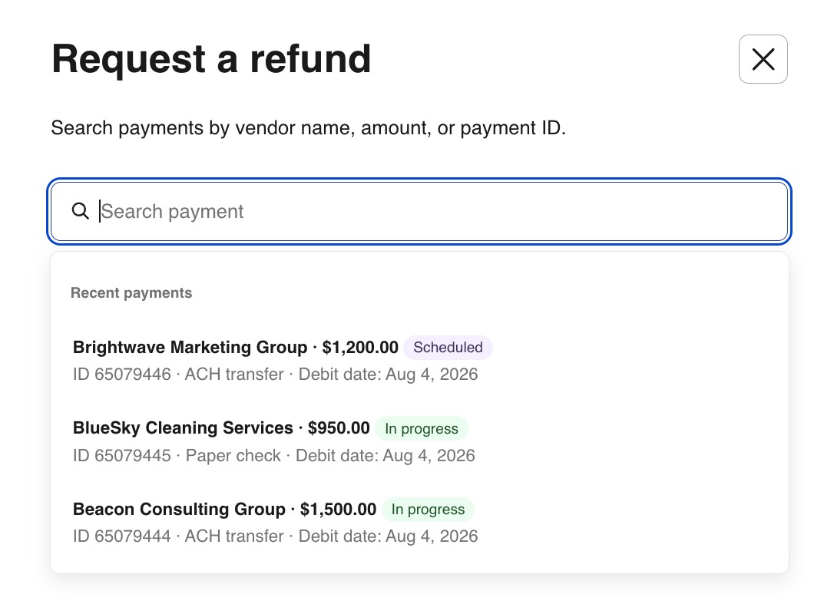
Task: Click the Beacon Consulting Group vendor name
Action: pos(179,509)
